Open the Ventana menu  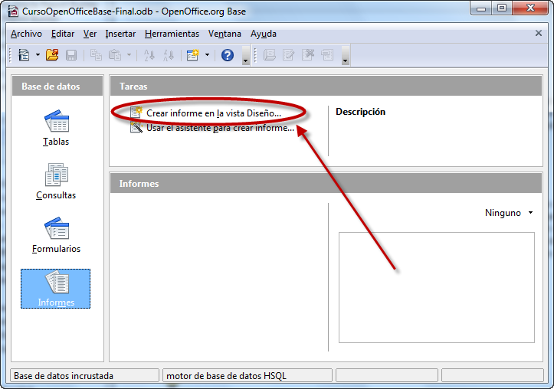[225, 34]
